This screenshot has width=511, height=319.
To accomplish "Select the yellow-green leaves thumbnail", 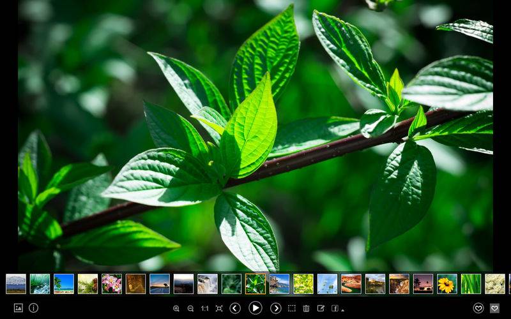I will pos(303,284).
